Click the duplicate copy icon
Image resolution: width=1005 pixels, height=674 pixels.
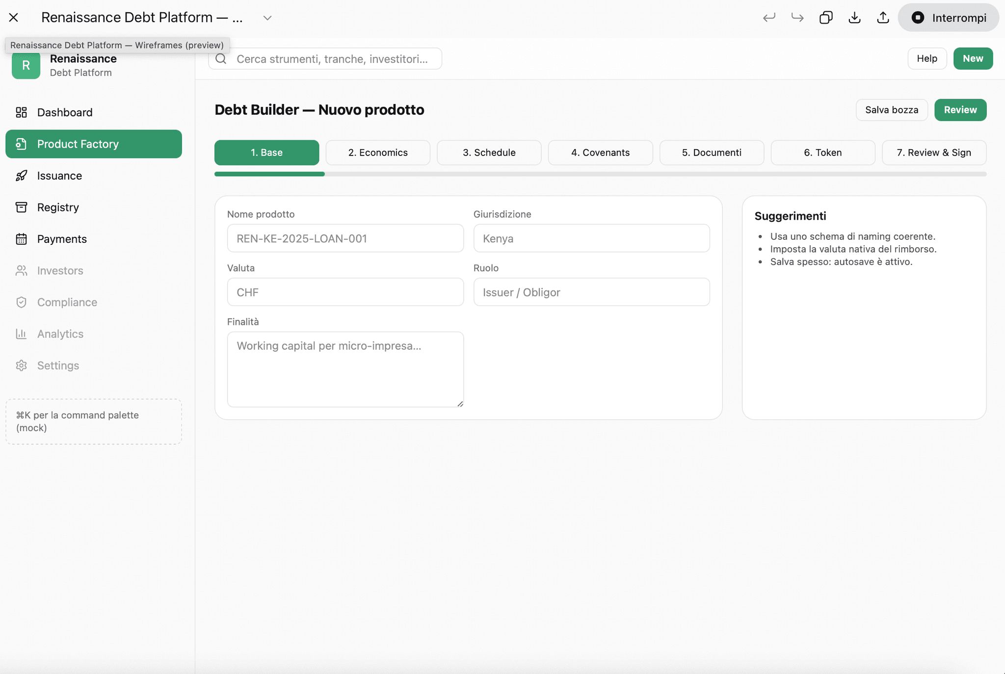(x=826, y=18)
